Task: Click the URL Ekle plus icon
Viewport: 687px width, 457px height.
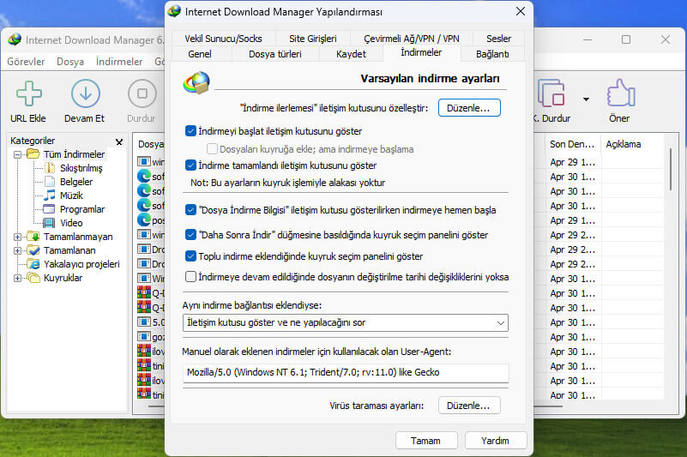Action: [x=29, y=93]
